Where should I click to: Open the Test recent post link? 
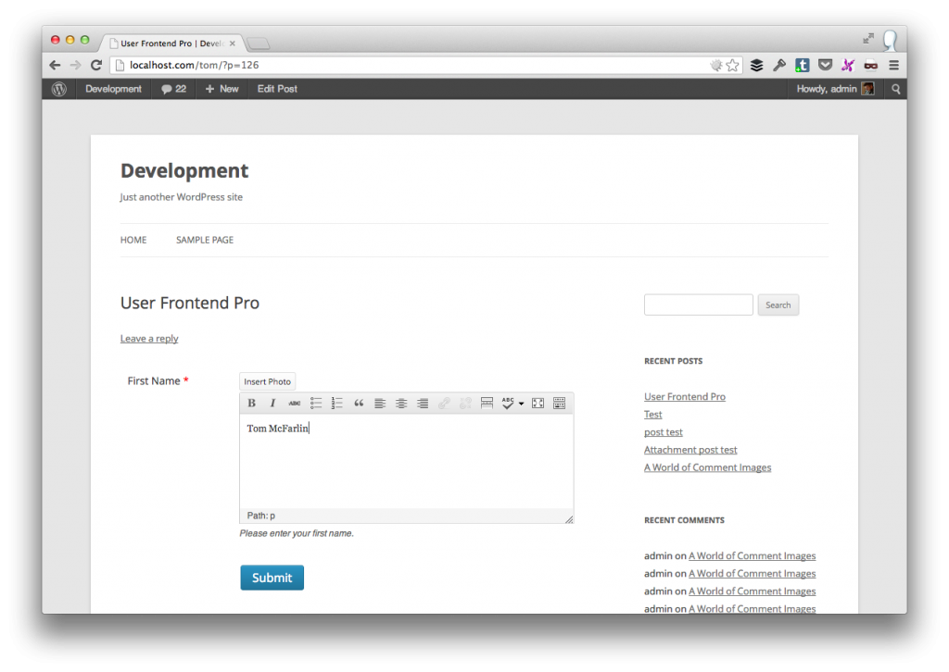click(x=653, y=414)
